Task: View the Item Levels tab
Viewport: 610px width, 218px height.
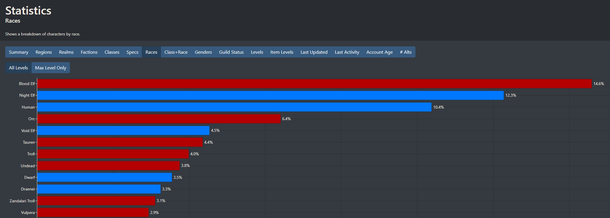Action: point(282,52)
